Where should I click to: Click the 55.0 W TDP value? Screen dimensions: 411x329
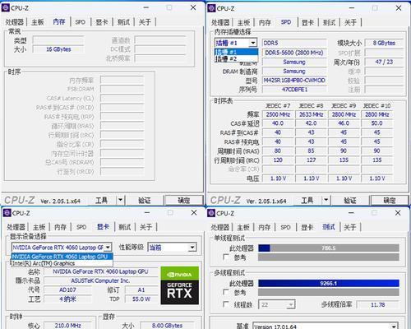click(x=141, y=299)
